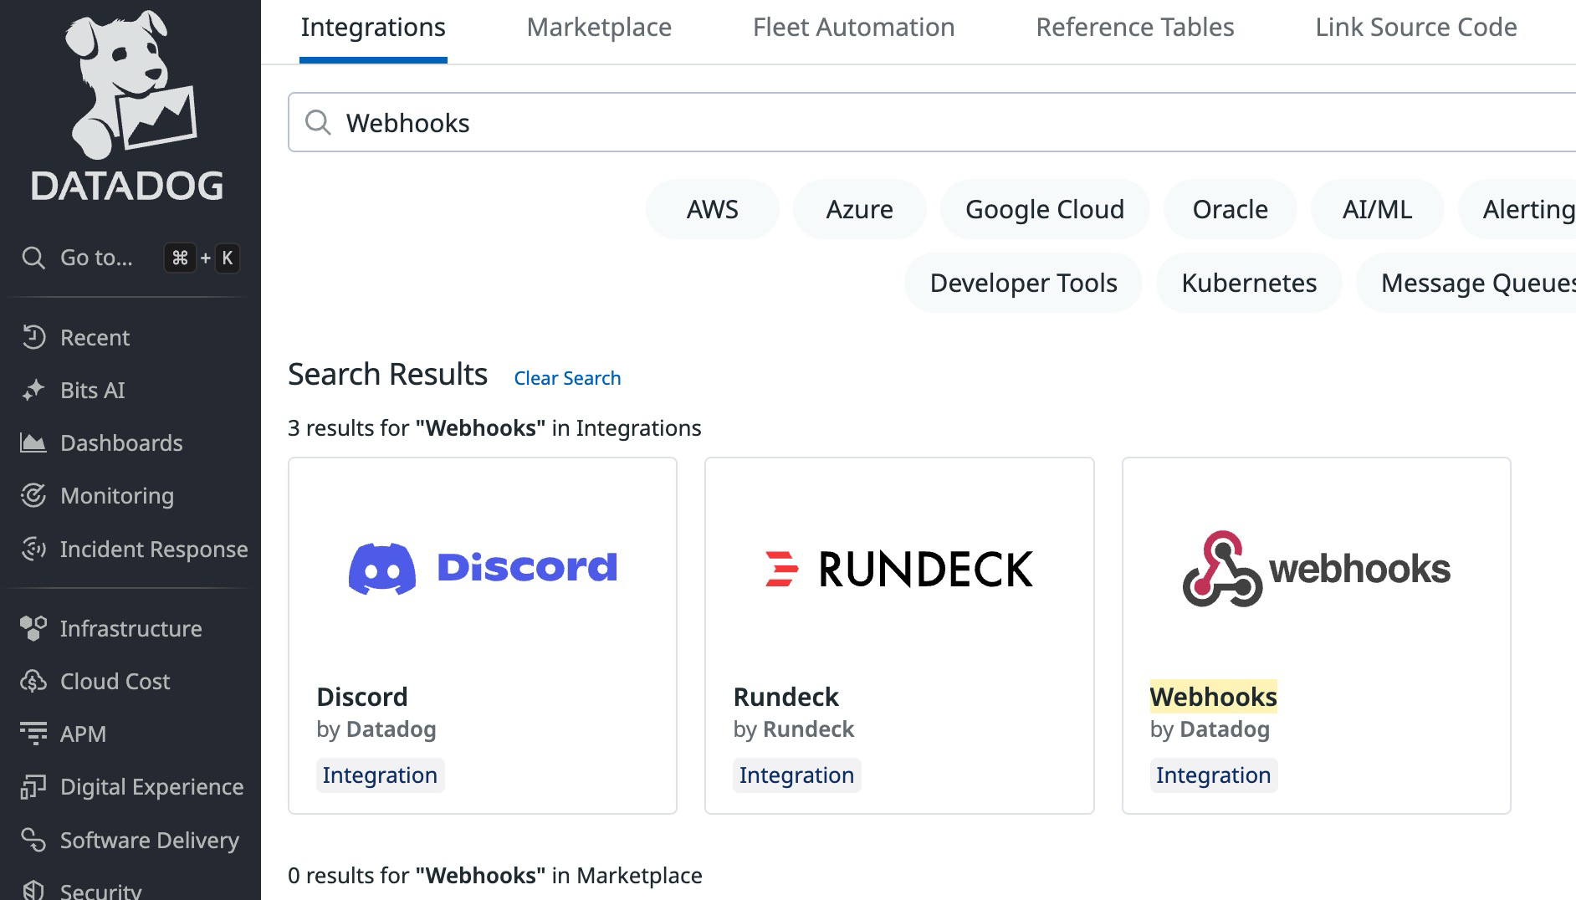Open Cloud Cost in the sidebar
The height and width of the screenshot is (900, 1576).
tap(113, 681)
